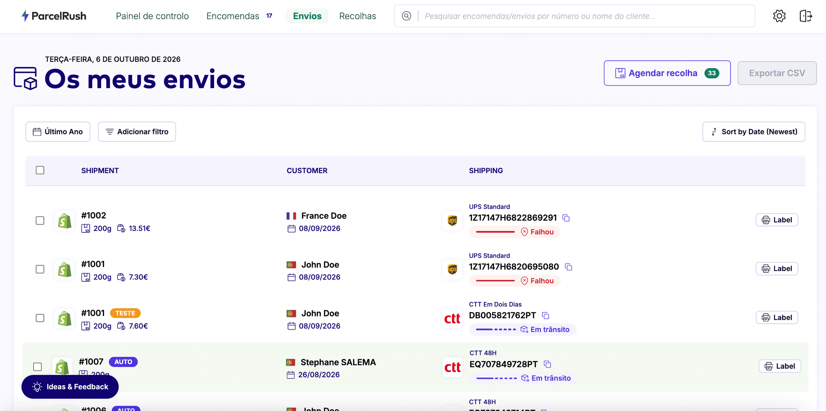Go to Painel de controlo tab
826x411 pixels.
pos(152,16)
